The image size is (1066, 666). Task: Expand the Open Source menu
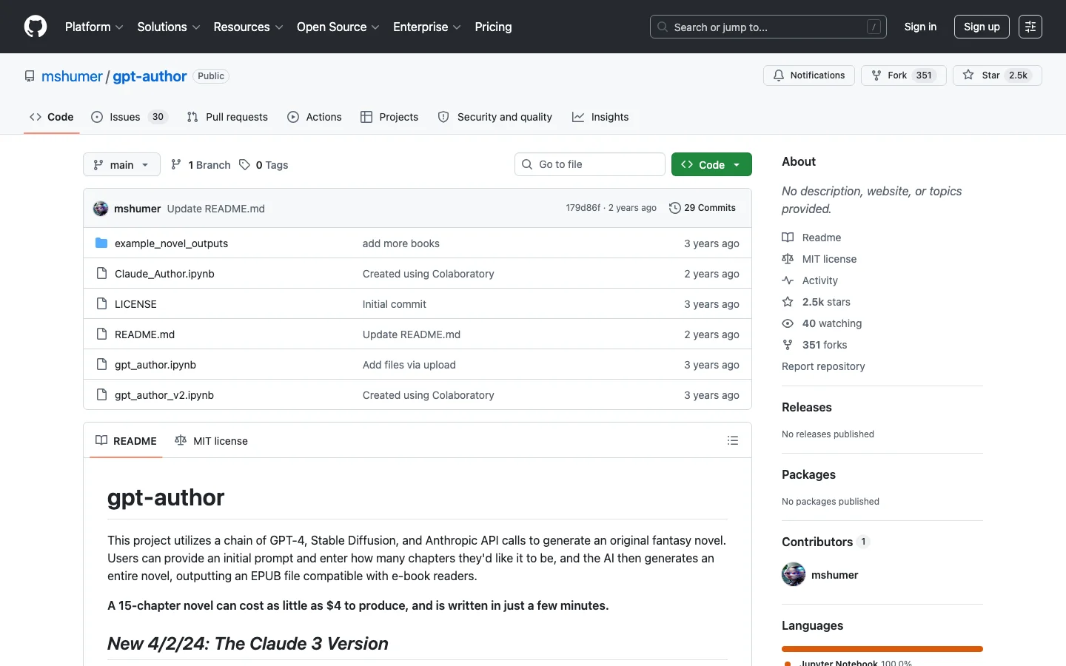(338, 27)
